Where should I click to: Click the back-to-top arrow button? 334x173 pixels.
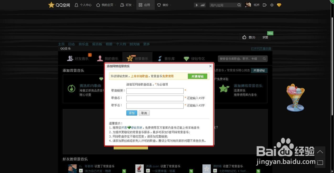(320, 152)
